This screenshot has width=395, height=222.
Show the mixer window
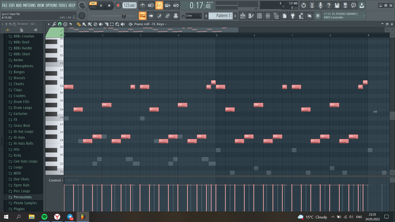(267, 16)
